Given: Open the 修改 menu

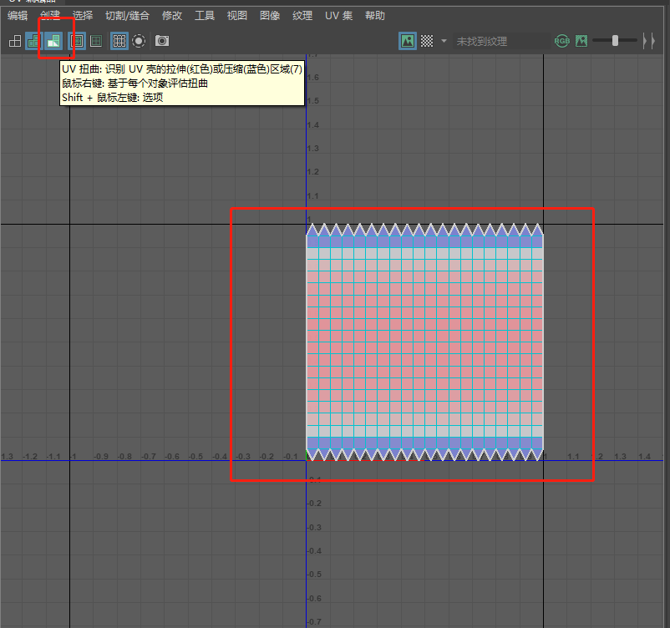Looking at the screenshot, I should [x=172, y=16].
